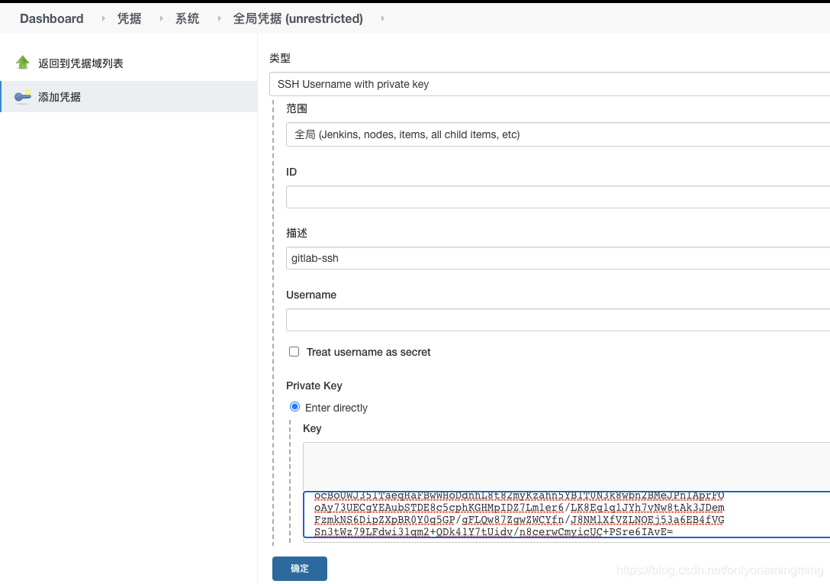Image resolution: width=830 pixels, height=584 pixels.
Task: Click the 范围 label
Action: (x=297, y=108)
